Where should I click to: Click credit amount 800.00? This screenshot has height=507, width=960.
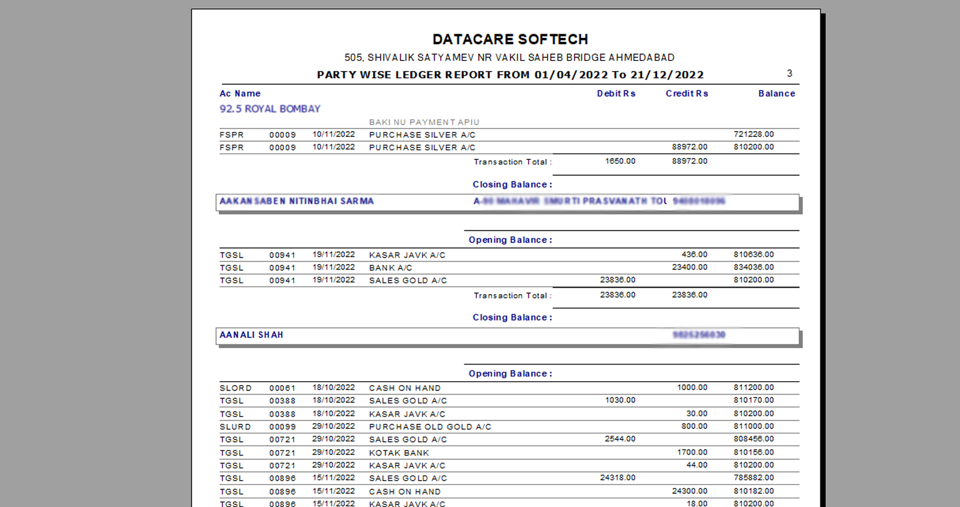694,426
